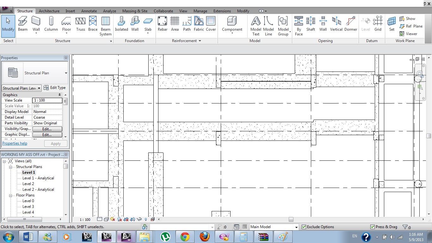
Task: Open the Properties help link
Action: coord(15,143)
